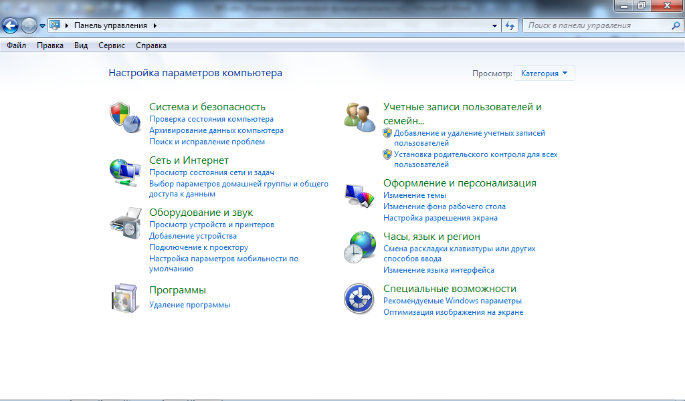Expand arrow after 'Панель управления' breadcrumb
This screenshot has height=401, width=685.
[x=155, y=26]
